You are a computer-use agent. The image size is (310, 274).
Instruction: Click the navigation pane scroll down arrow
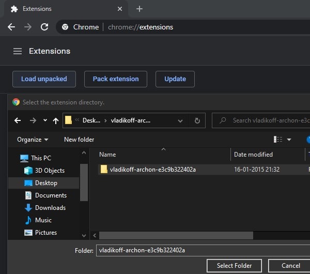tap(84, 235)
